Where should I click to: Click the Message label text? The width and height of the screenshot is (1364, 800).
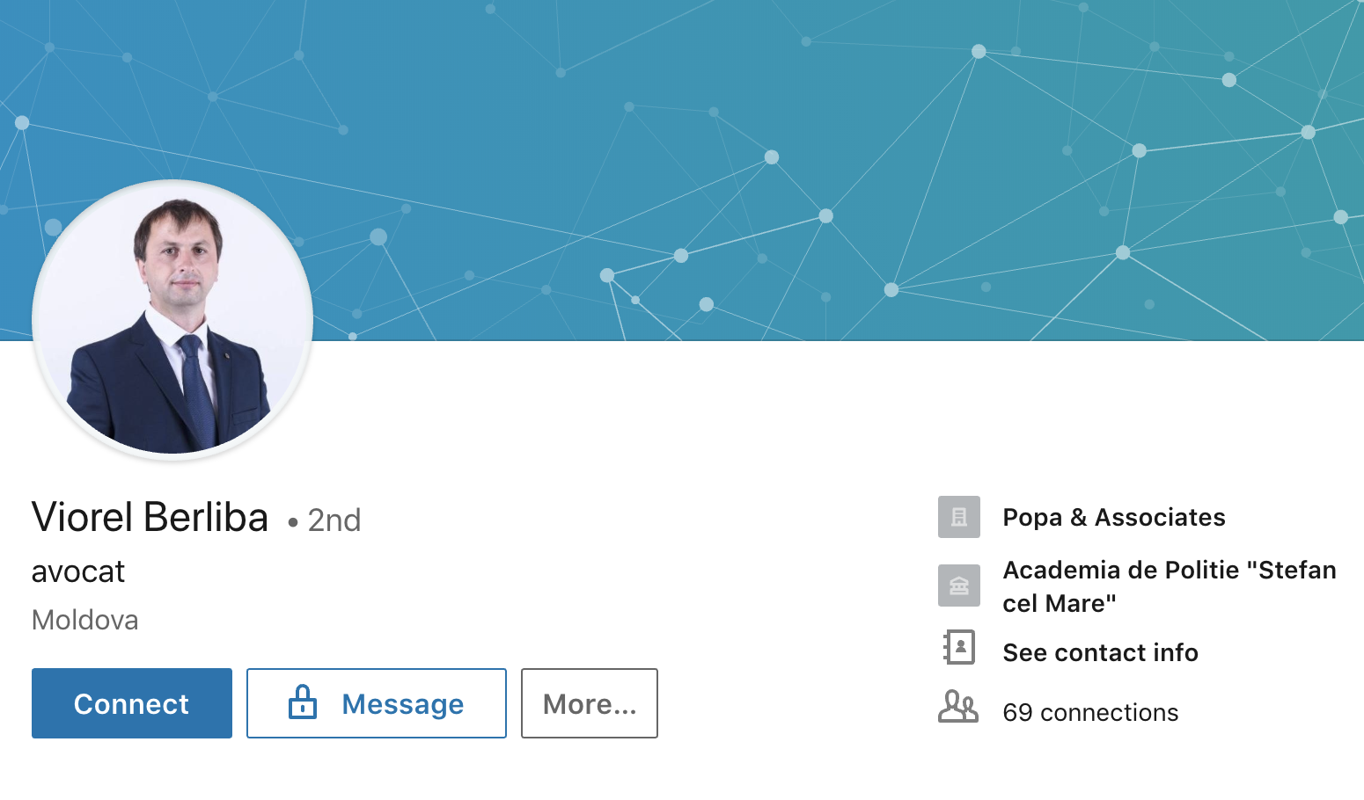pos(402,704)
